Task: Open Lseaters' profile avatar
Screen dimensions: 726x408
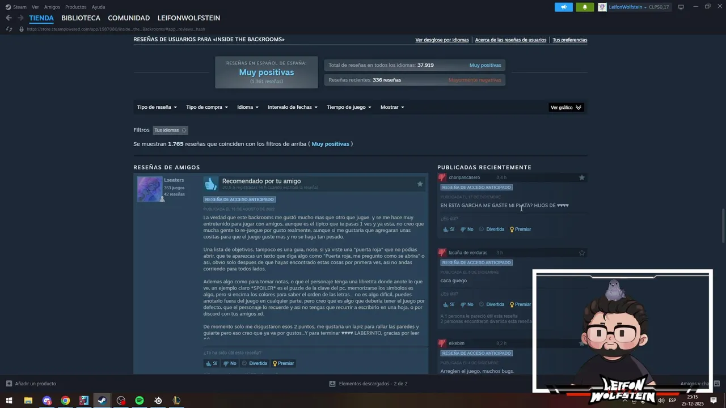Action: click(150, 189)
